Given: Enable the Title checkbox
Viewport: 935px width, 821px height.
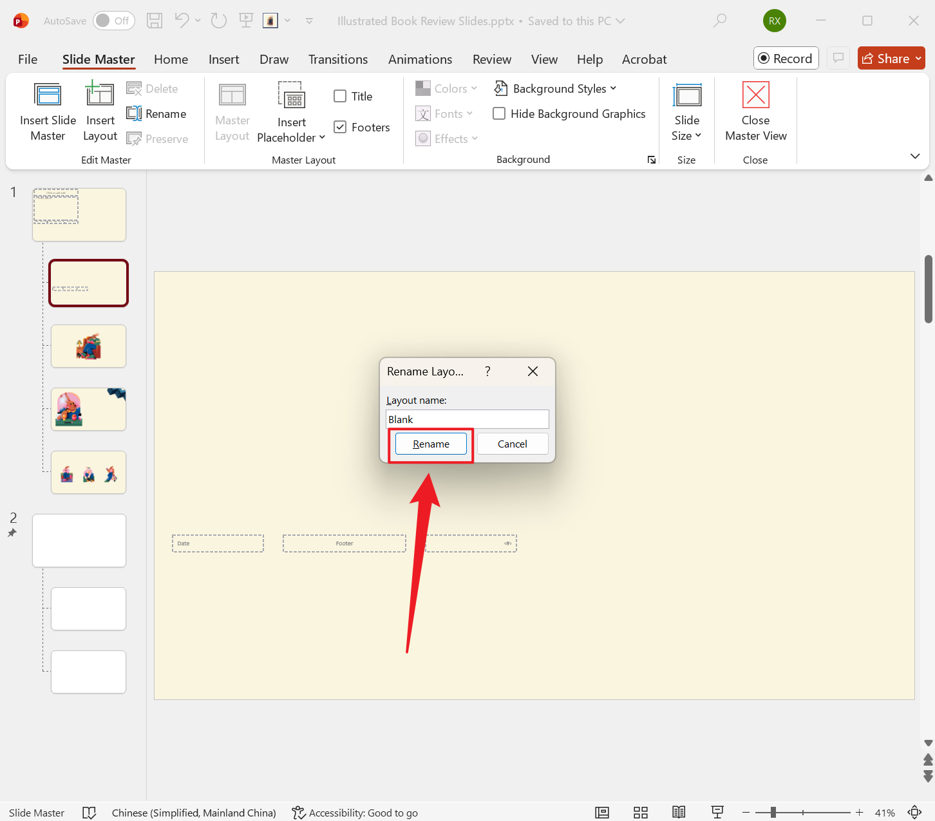Looking at the screenshot, I should (x=340, y=97).
